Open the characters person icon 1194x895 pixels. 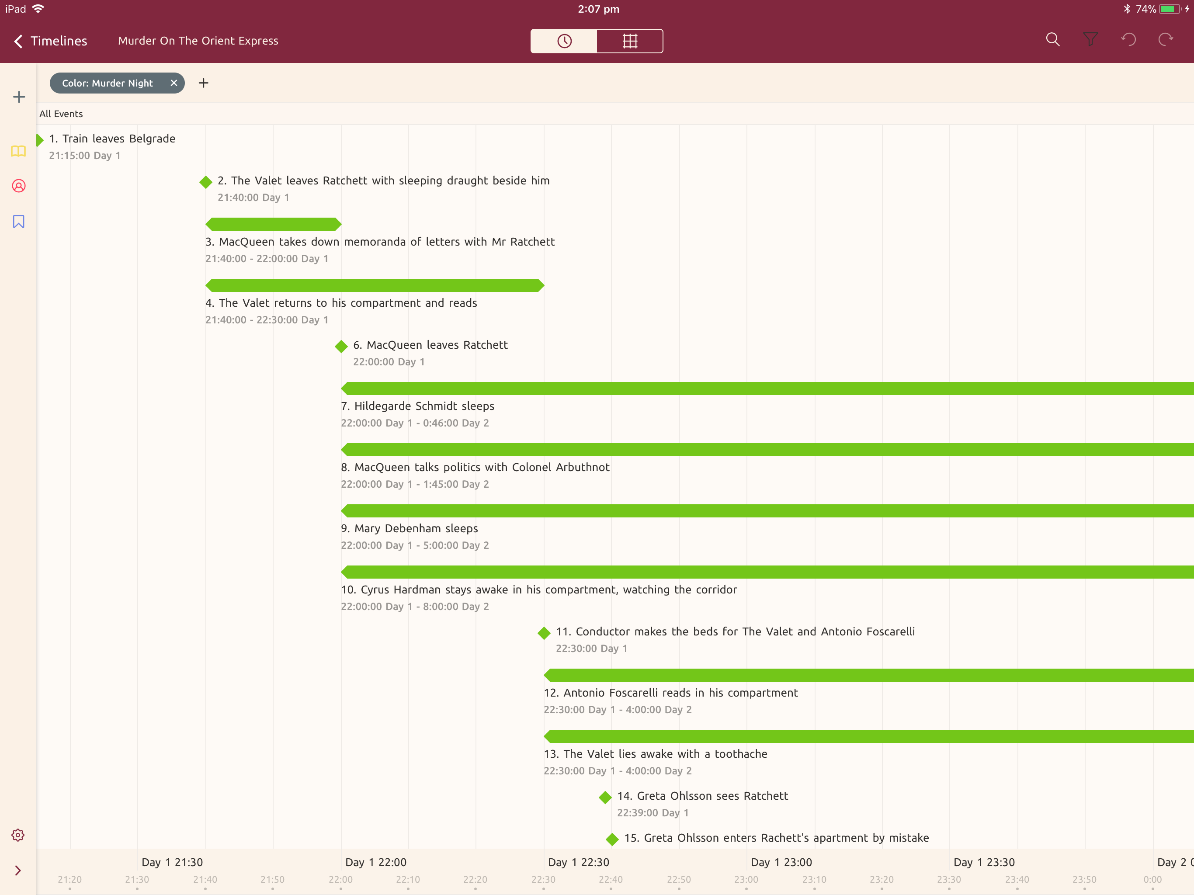pyautogui.click(x=18, y=186)
